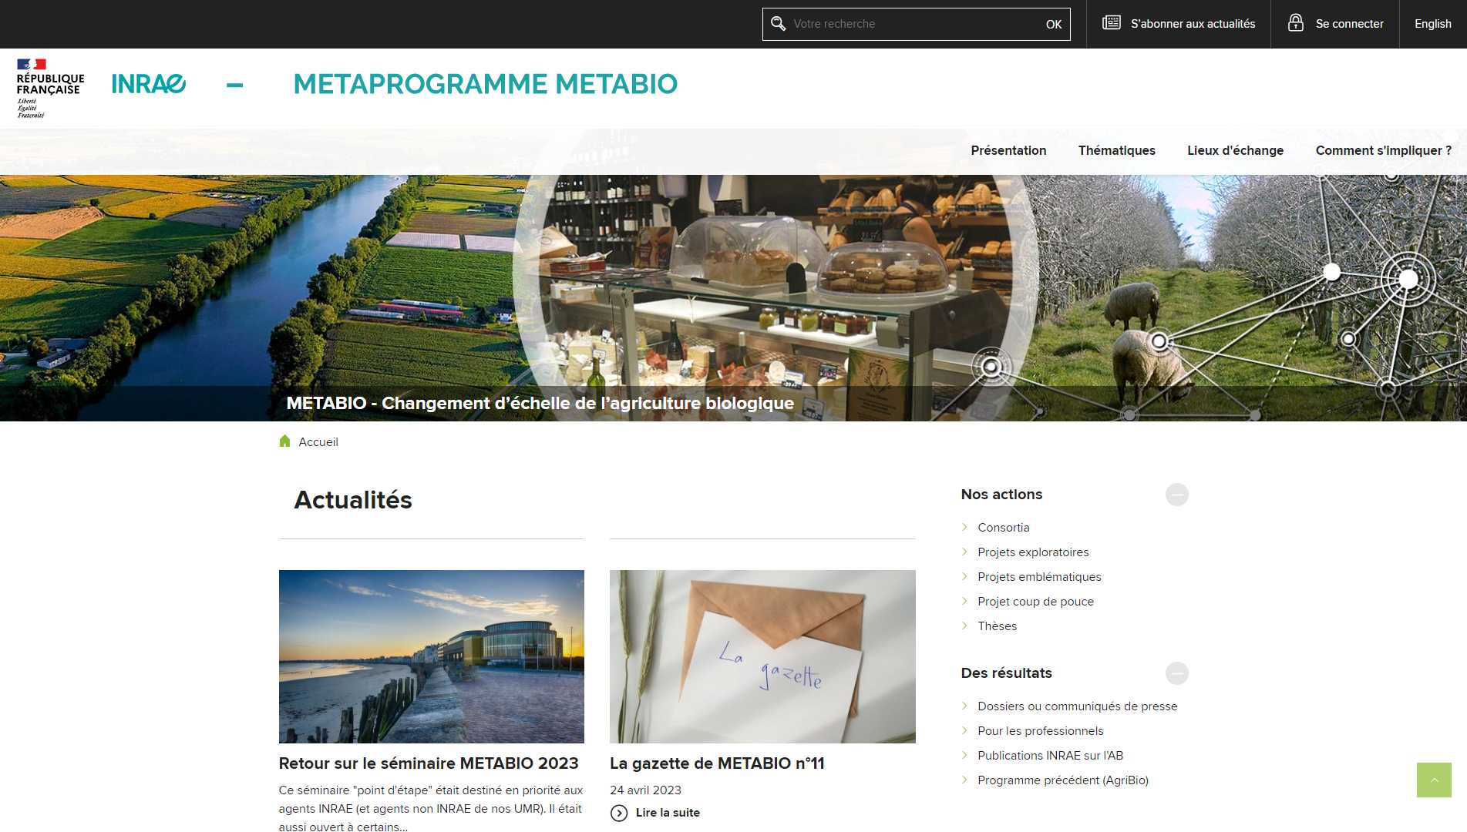Open Publications INRAE sur l'AB link
This screenshot has height=832, width=1467.
coord(1050,756)
